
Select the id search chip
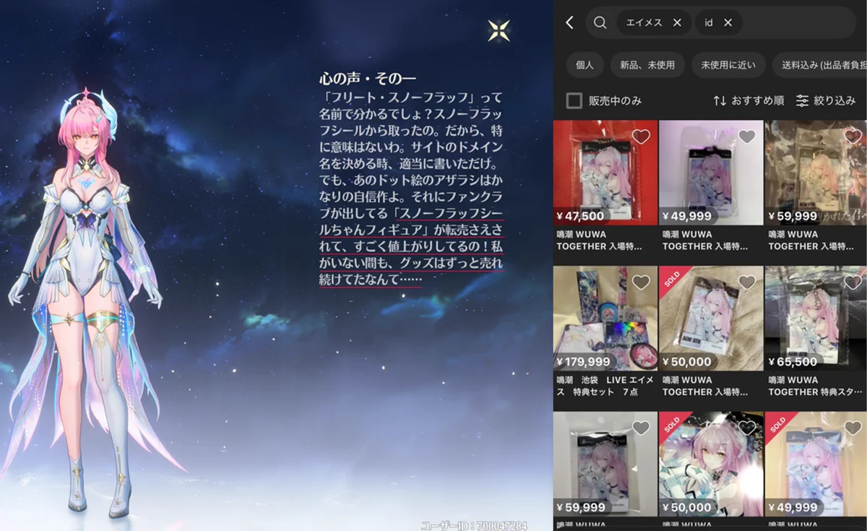[x=718, y=22]
